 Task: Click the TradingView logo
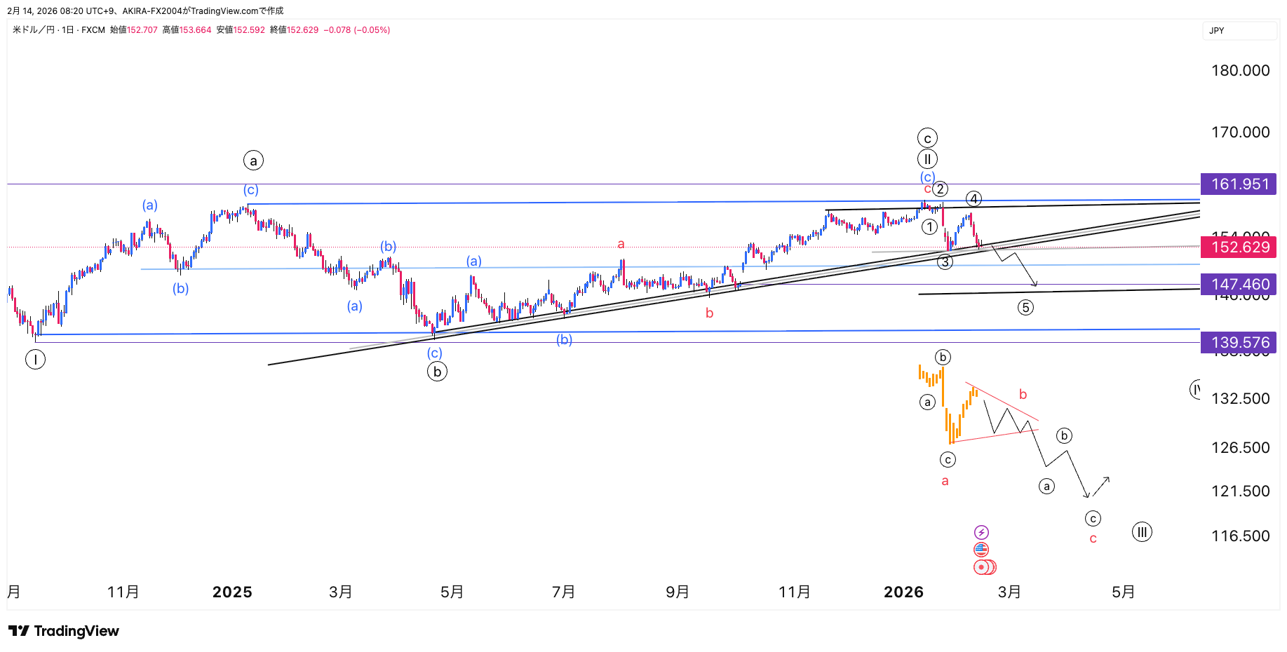pyautogui.click(x=64, y=631)
